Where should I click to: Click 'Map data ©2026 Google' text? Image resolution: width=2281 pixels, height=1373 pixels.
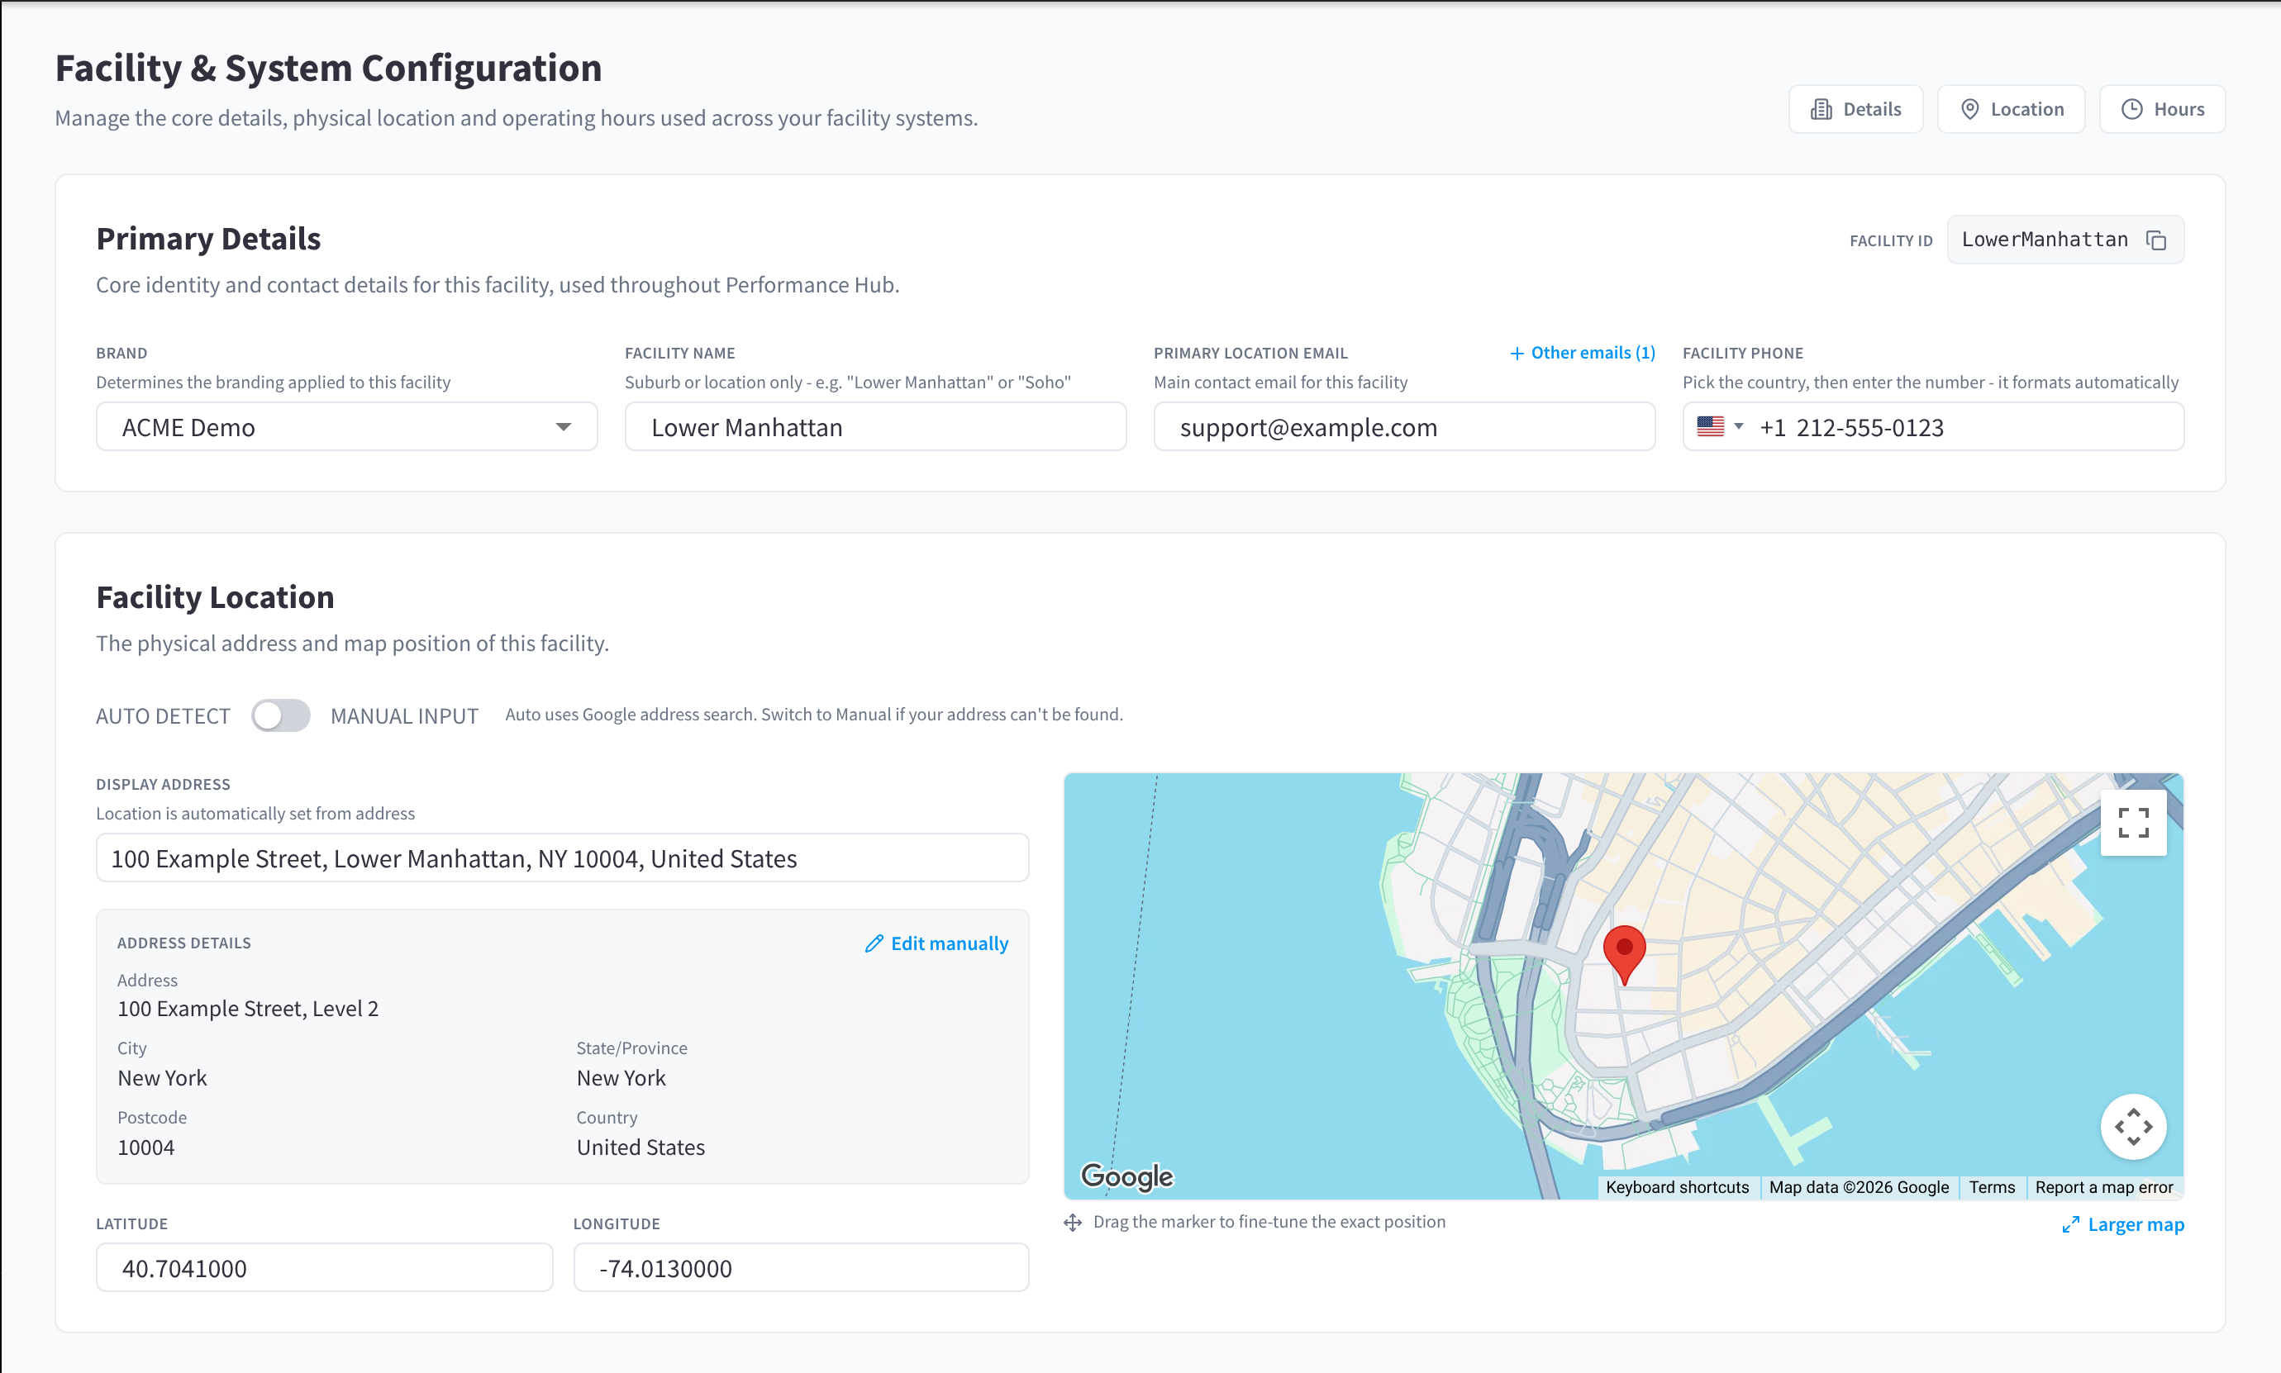1858,1187
